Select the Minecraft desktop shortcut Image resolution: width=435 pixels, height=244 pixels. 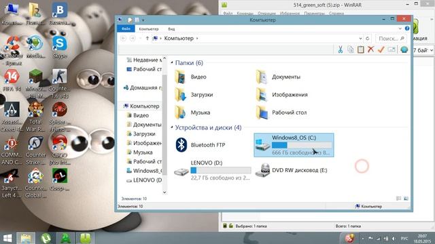[x=36, y=84]
